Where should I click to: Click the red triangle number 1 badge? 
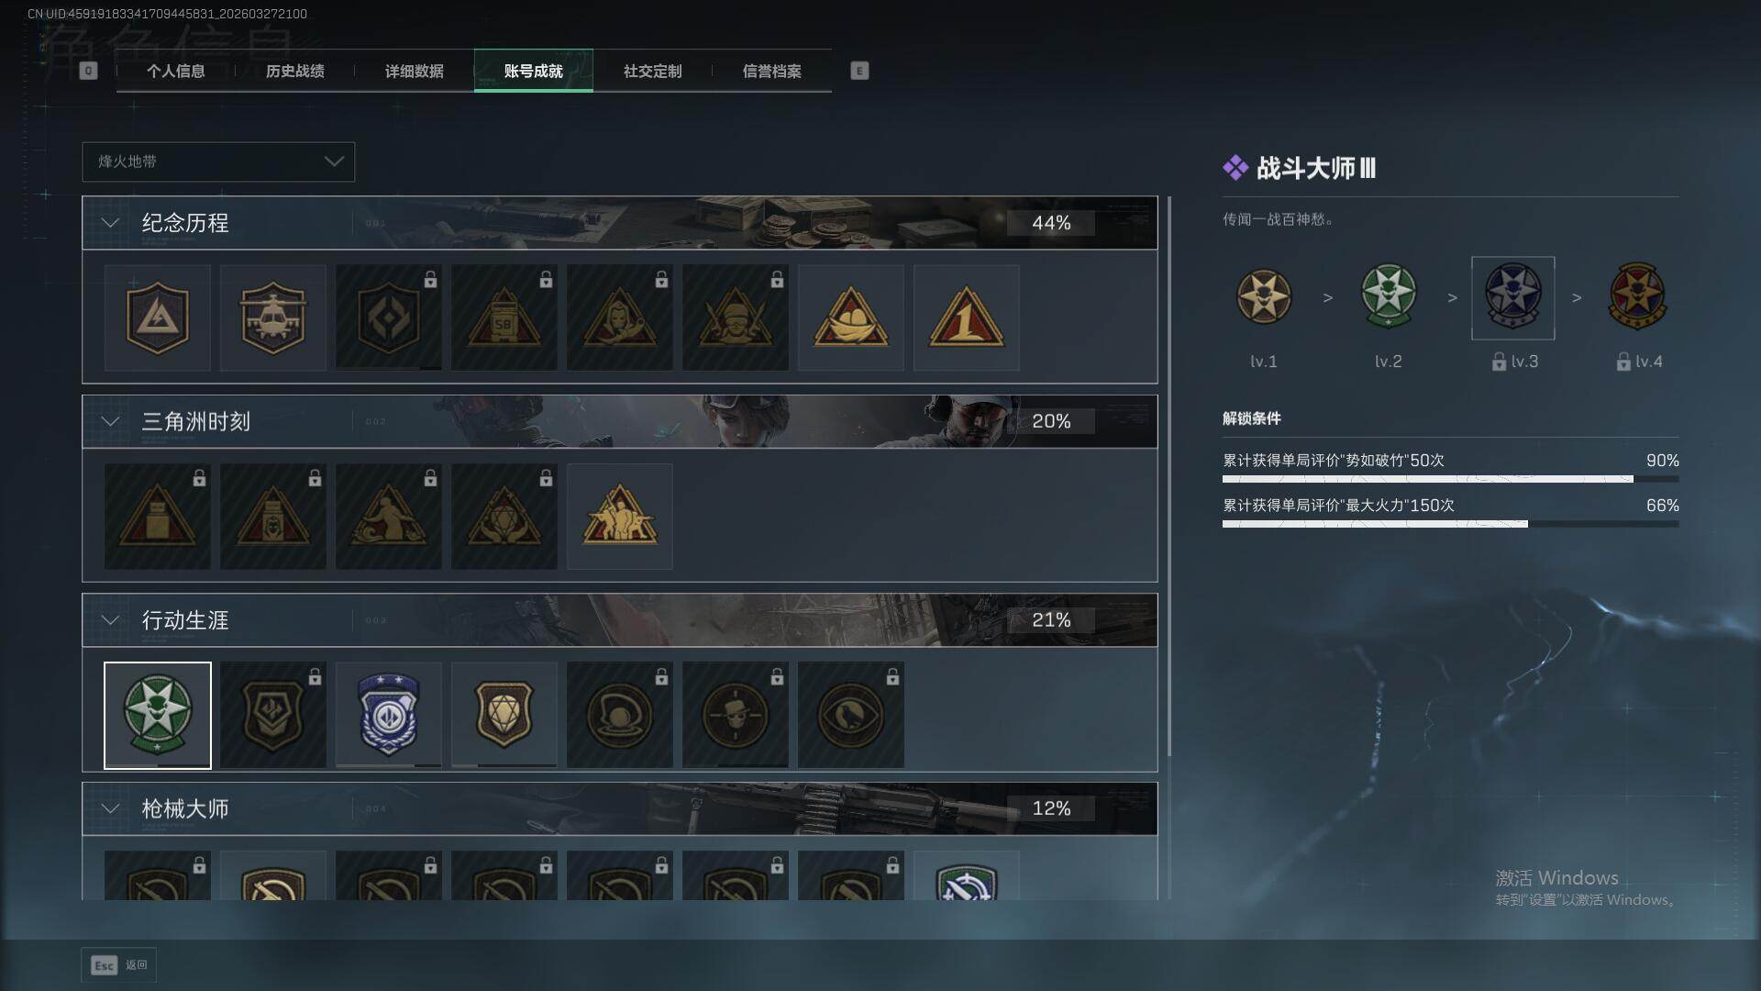966,317
